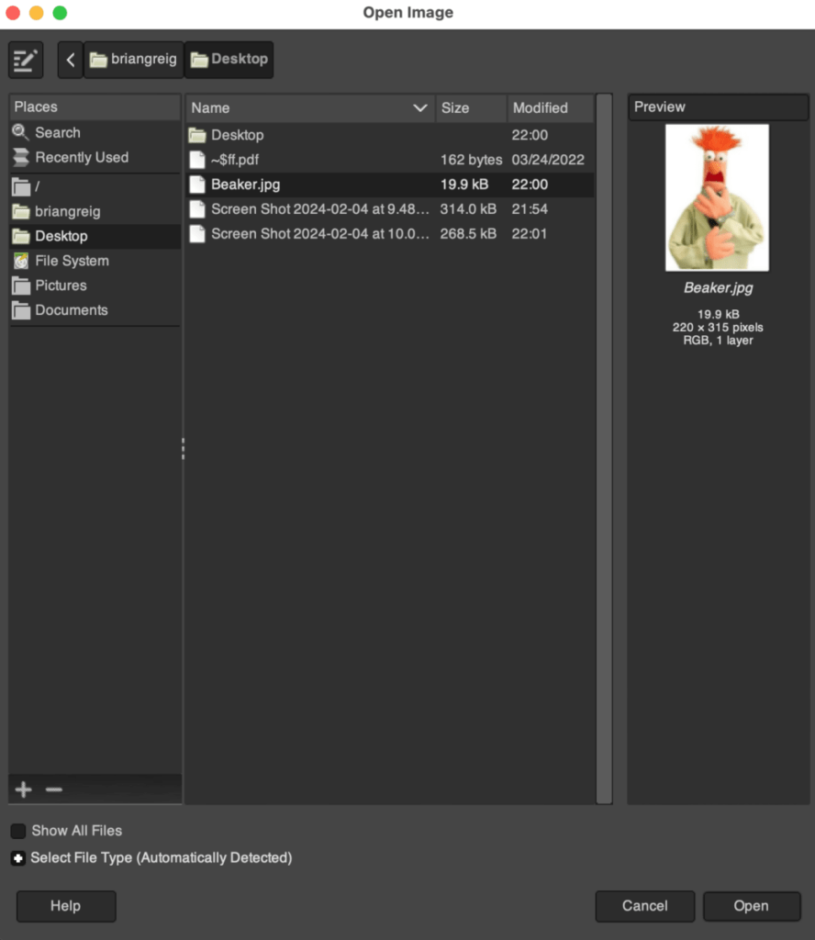Image resolution: width=815 pixels, height=940 pixels.
Task: Select Search in the Places sidebar
Action: [x=57, y=133]
